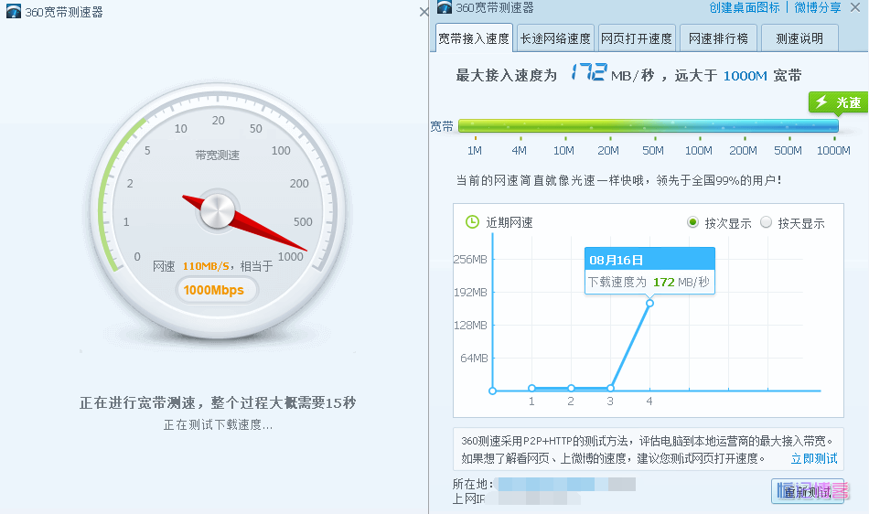Click chart data point for test 4
This screenshot has width=869, height=514.
click(649, 303)
